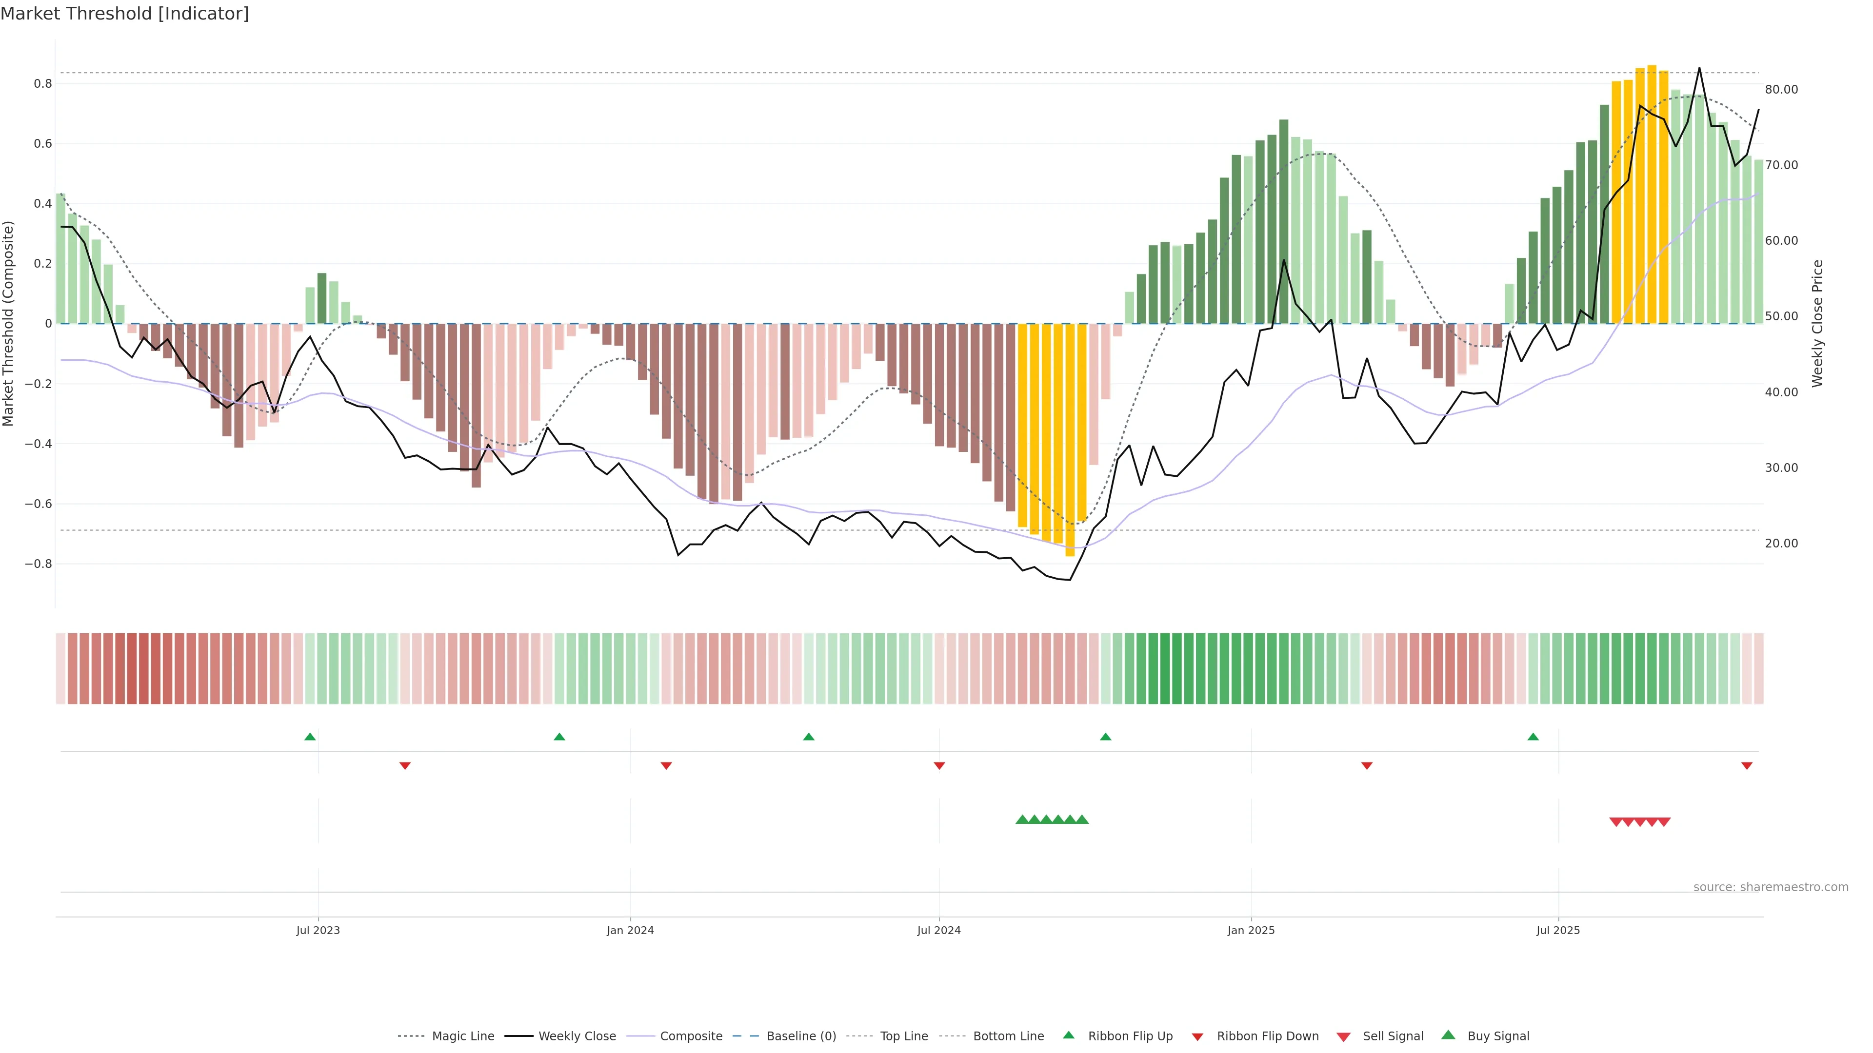Viewport: 1873px width, 1053px height.
Task: Click the leftmost green buy signal triangle in the cluster
Action: pos(1022,819)
